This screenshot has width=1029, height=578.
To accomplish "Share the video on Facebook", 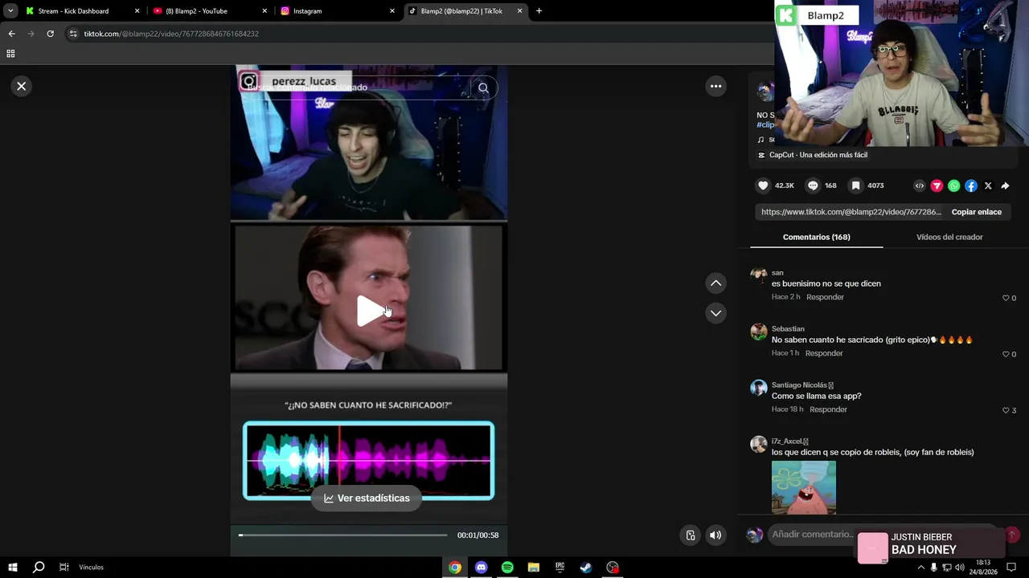I will pyautogui.click(x=971, y=185).
